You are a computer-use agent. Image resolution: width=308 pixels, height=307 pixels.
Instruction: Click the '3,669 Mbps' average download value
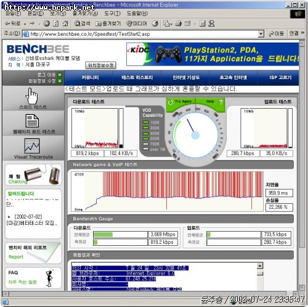point(163,235)
